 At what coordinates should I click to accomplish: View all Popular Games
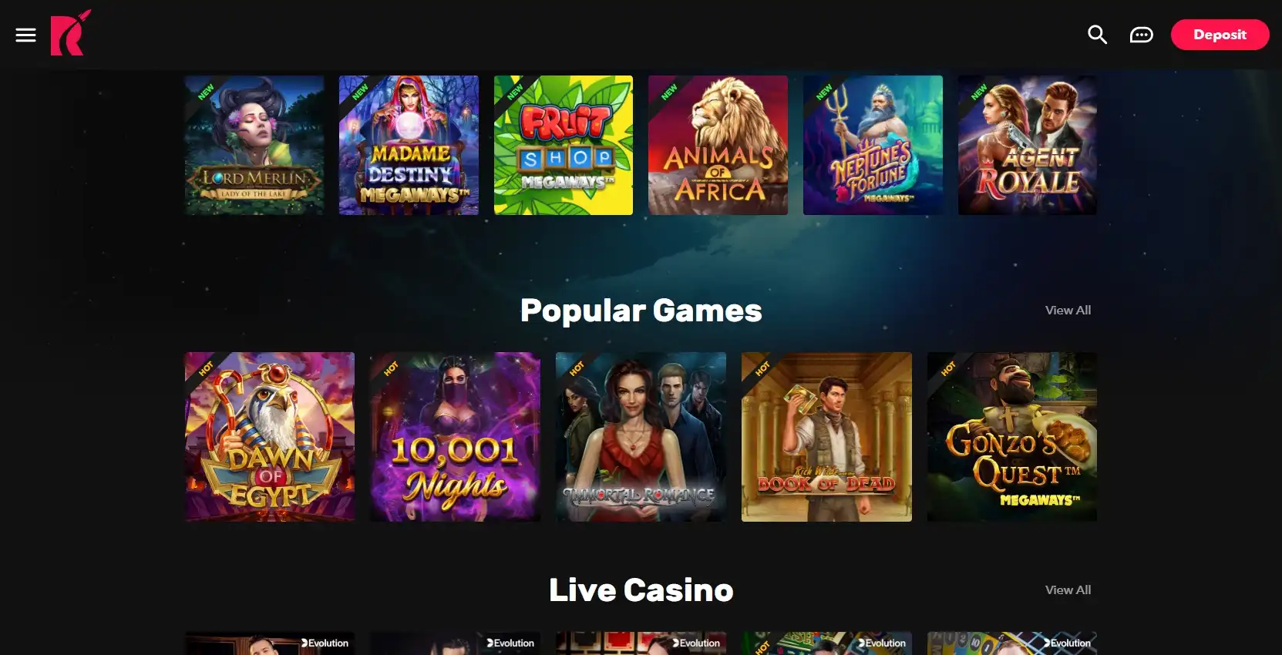[x=1068, y=310]
